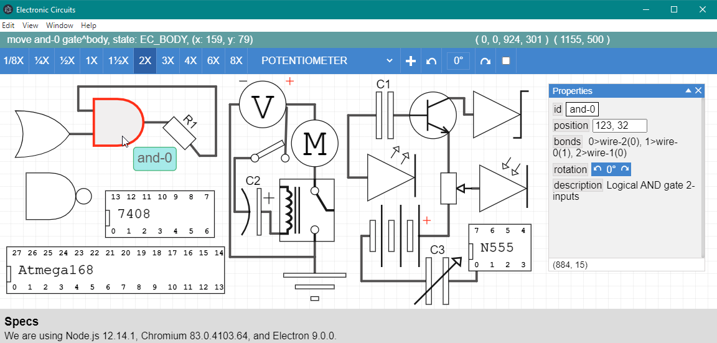
Task: Click the Properties panel scrollbar
Action: tap(703, 177)
